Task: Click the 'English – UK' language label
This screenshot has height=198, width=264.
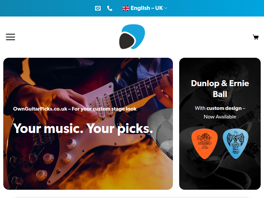Action: 147,8
